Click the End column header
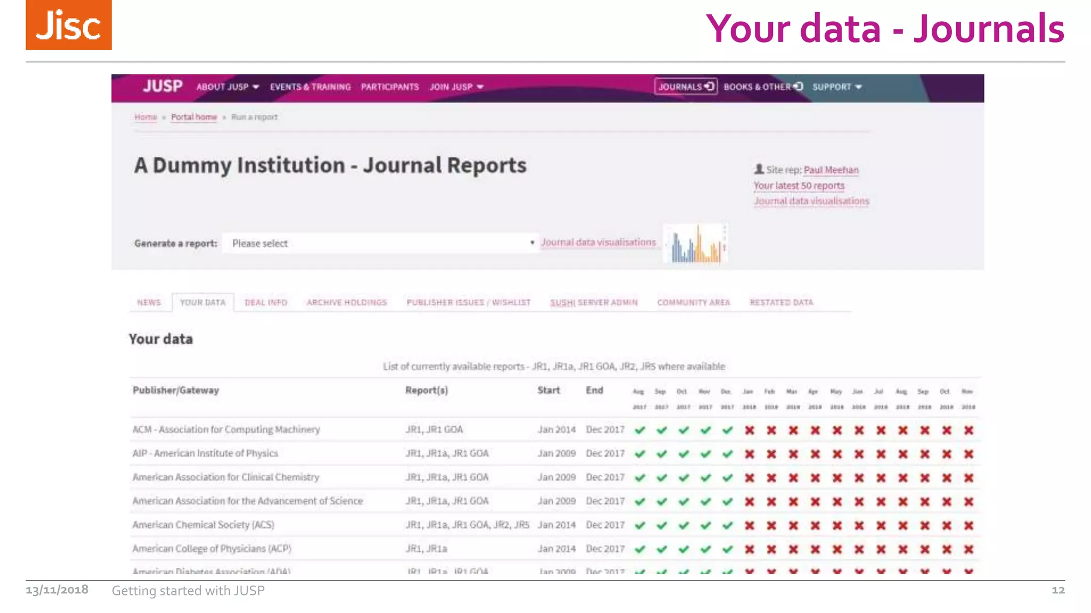 coord(595,390)
